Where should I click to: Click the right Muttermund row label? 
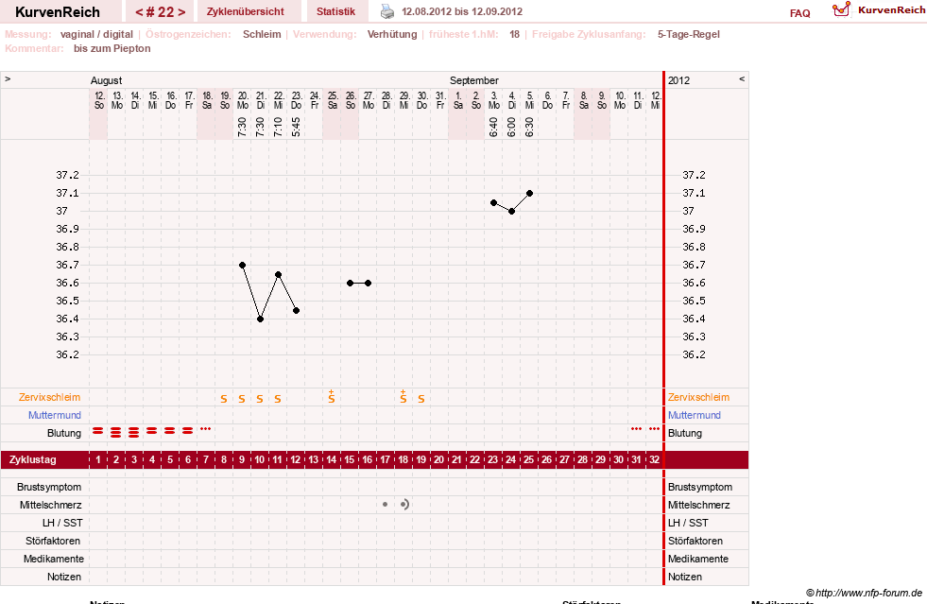[x=694, y=415]
